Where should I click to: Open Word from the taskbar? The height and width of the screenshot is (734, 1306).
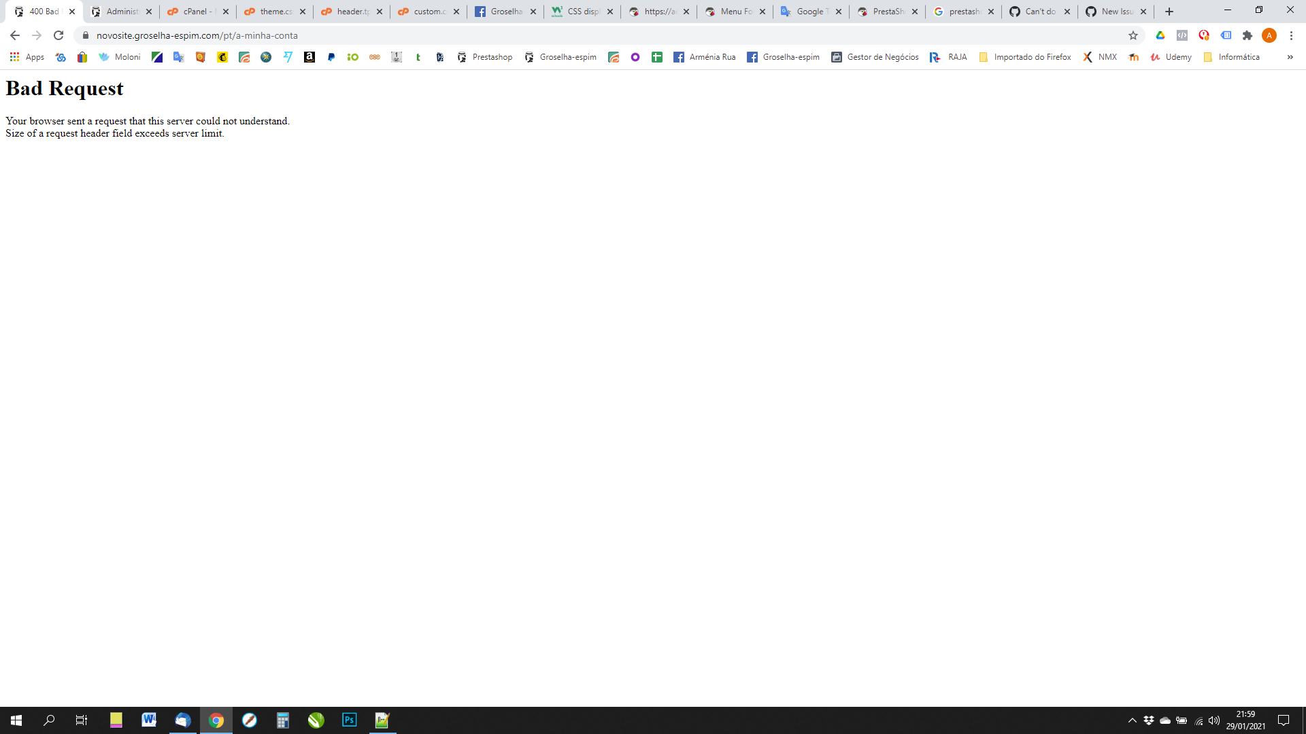tap(149, 720)
